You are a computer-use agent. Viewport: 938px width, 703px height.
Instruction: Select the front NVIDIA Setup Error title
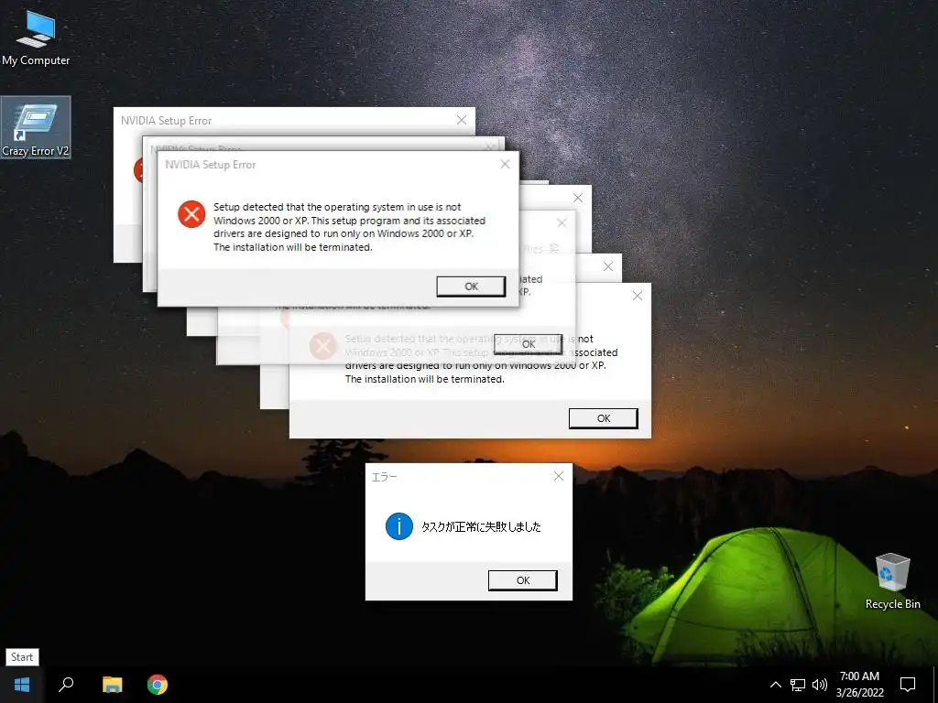210,165
